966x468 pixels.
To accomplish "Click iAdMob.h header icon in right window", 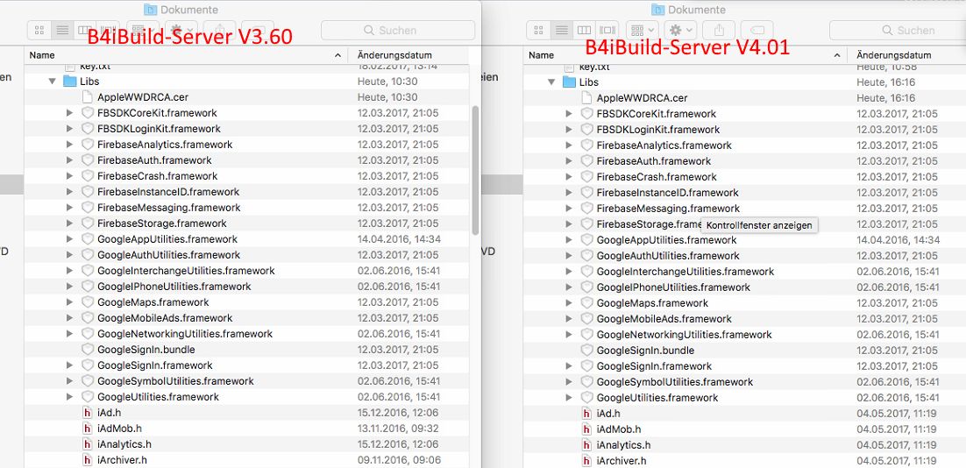I will [x=586, y=429].
